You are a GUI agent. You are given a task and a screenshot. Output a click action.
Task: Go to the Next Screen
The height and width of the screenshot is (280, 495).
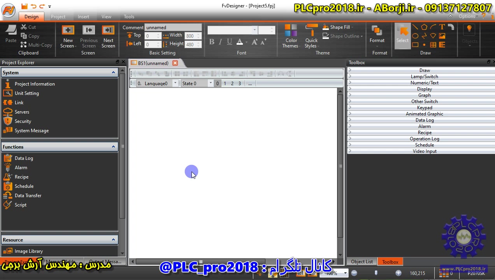pyautogui.click(x=108, y=37)
